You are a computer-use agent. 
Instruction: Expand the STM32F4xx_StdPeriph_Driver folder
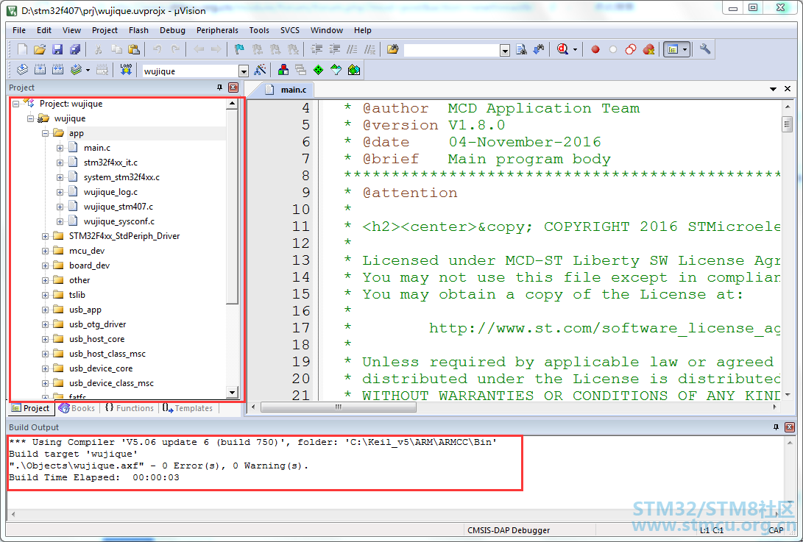(45, 237)
